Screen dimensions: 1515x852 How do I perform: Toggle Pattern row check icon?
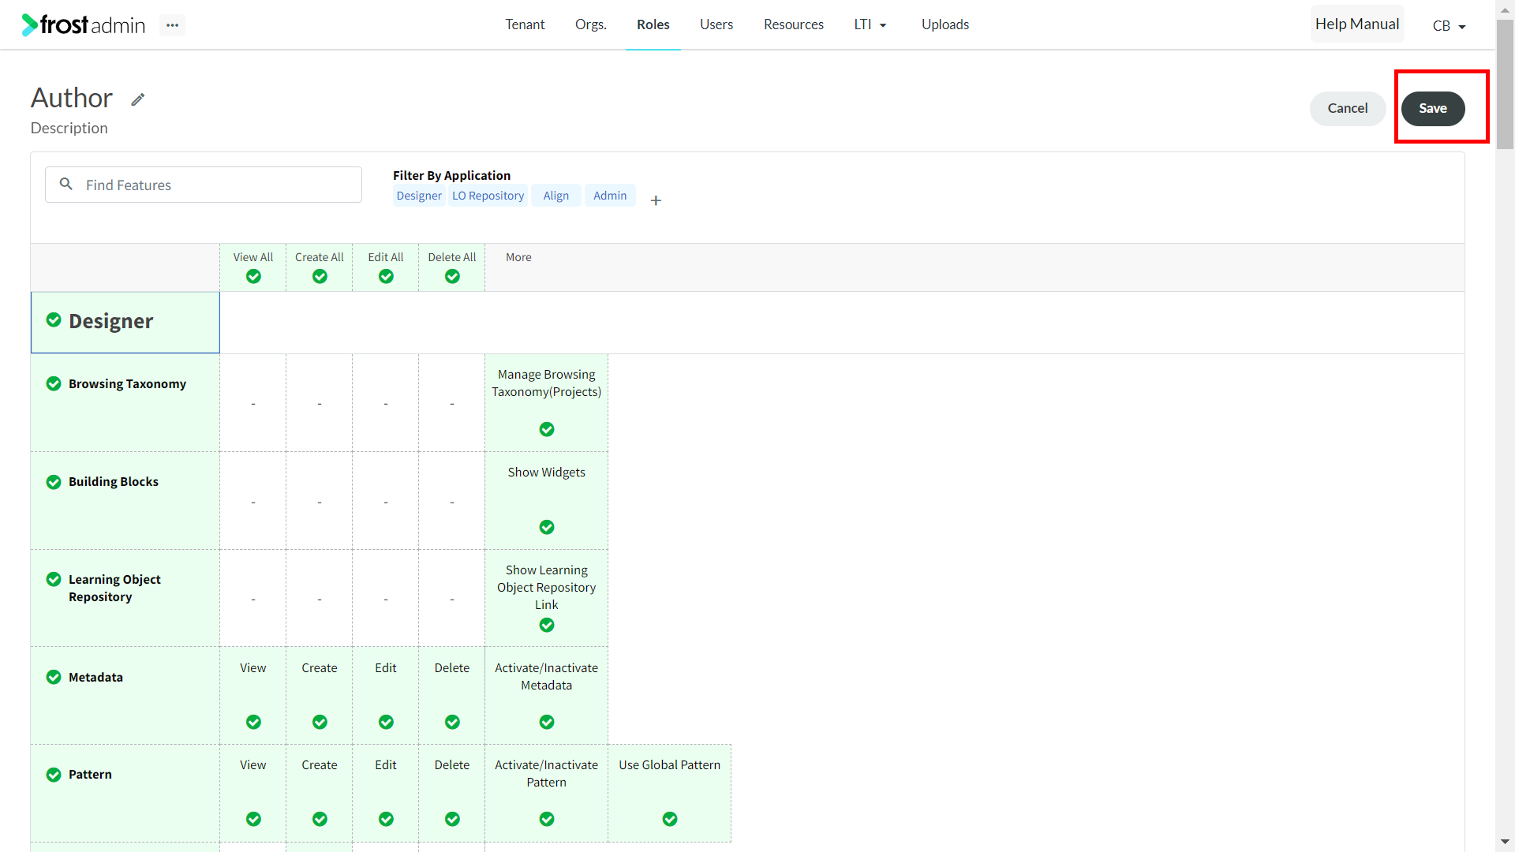[54, 775]
